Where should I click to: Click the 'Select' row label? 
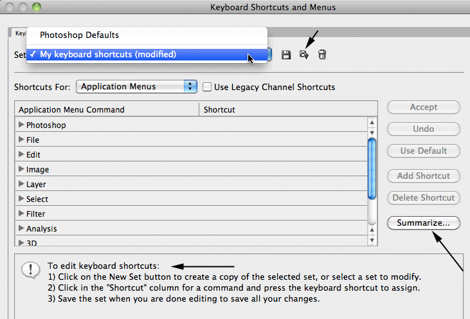(37, 199)
